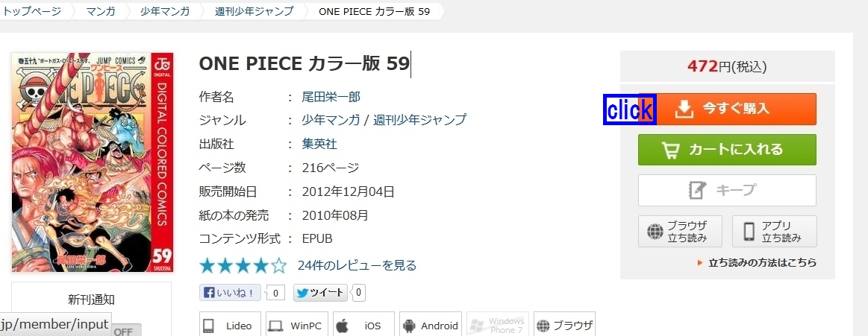Image resolution: width=868 pixels, height=336 pixels.
Task: Select the Android device icon
Action: click(430, 325)
